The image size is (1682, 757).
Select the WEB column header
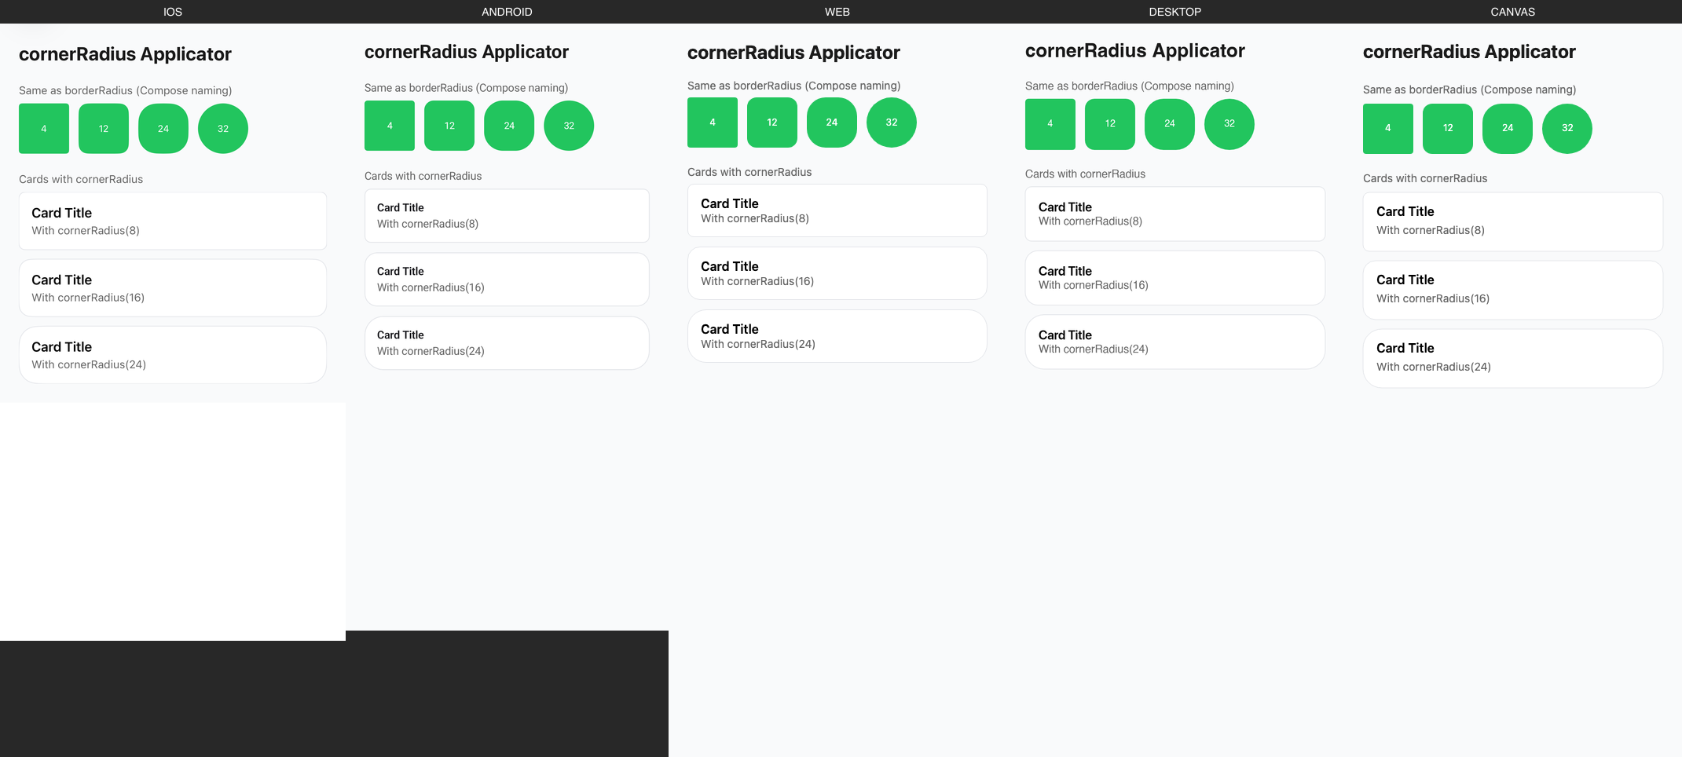(x=837, y=12)
